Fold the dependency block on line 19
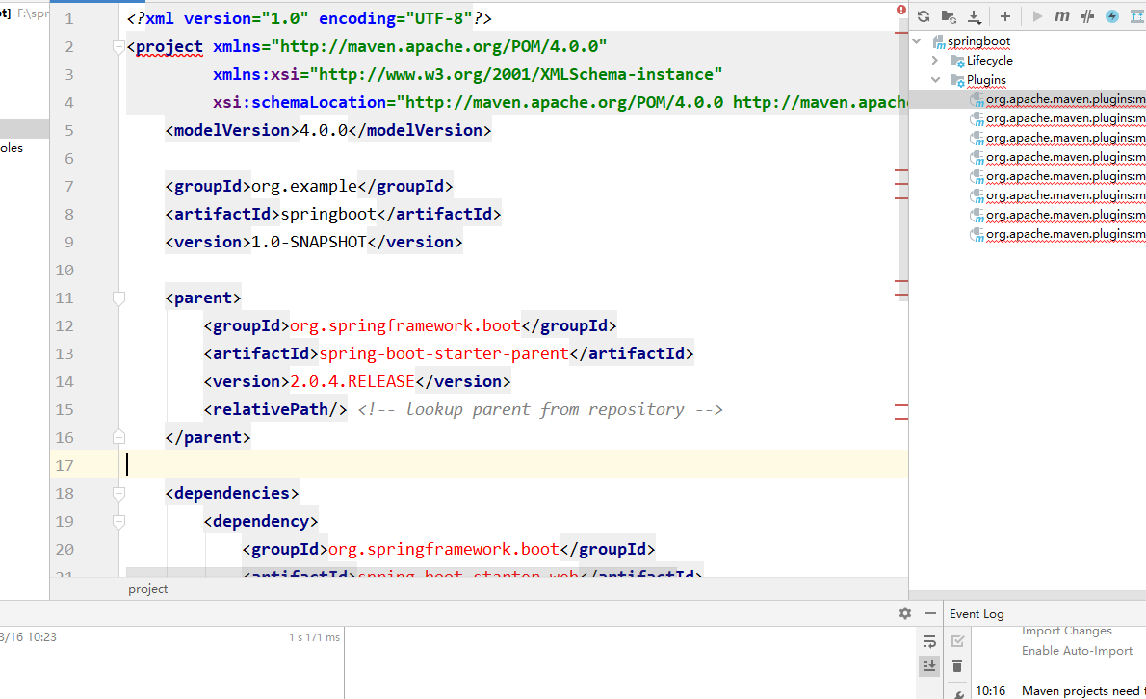The image size is (1146, 699). tap(118, 522)
